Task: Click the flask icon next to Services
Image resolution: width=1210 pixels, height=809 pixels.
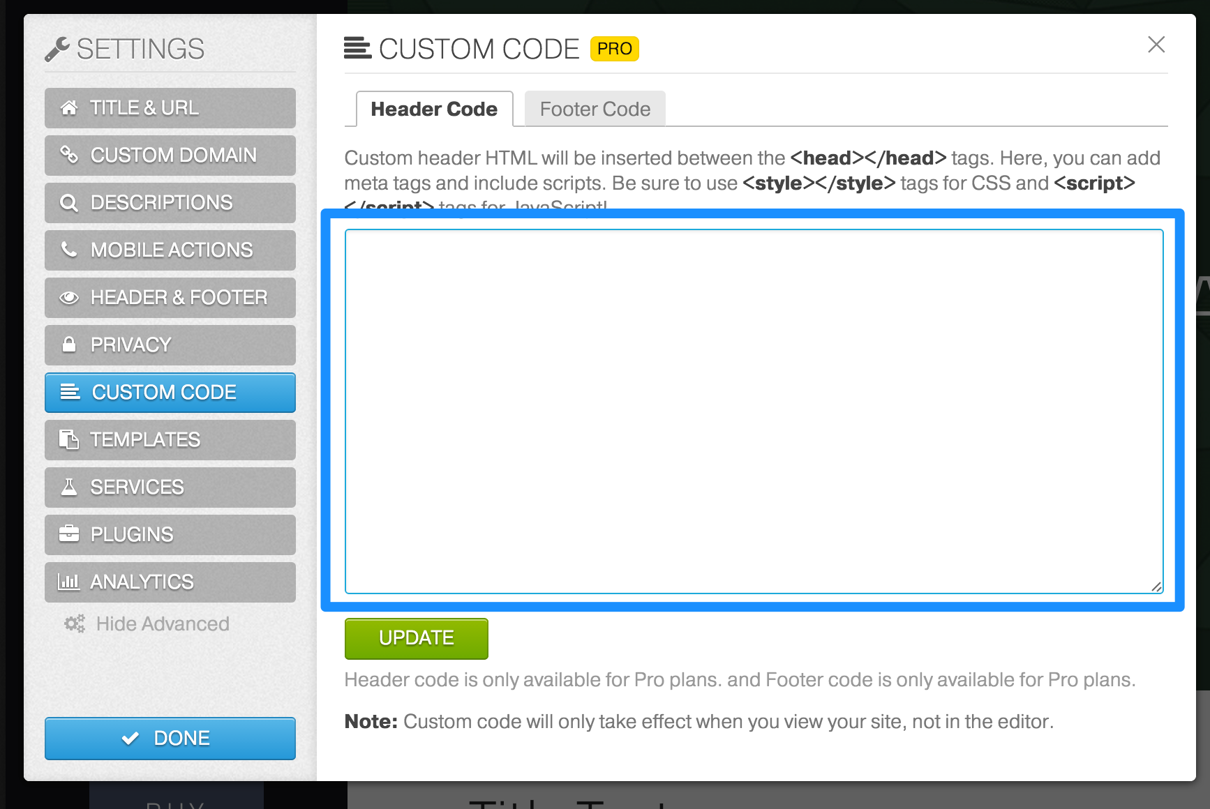Action: [x=68, y=487]
